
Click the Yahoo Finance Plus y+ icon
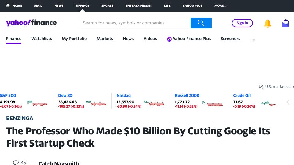coord(169,39)
